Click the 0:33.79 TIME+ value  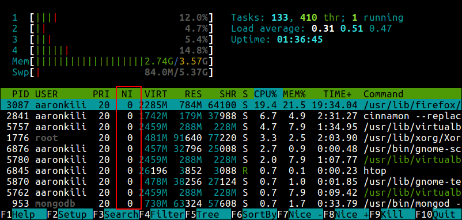point(338,204)
